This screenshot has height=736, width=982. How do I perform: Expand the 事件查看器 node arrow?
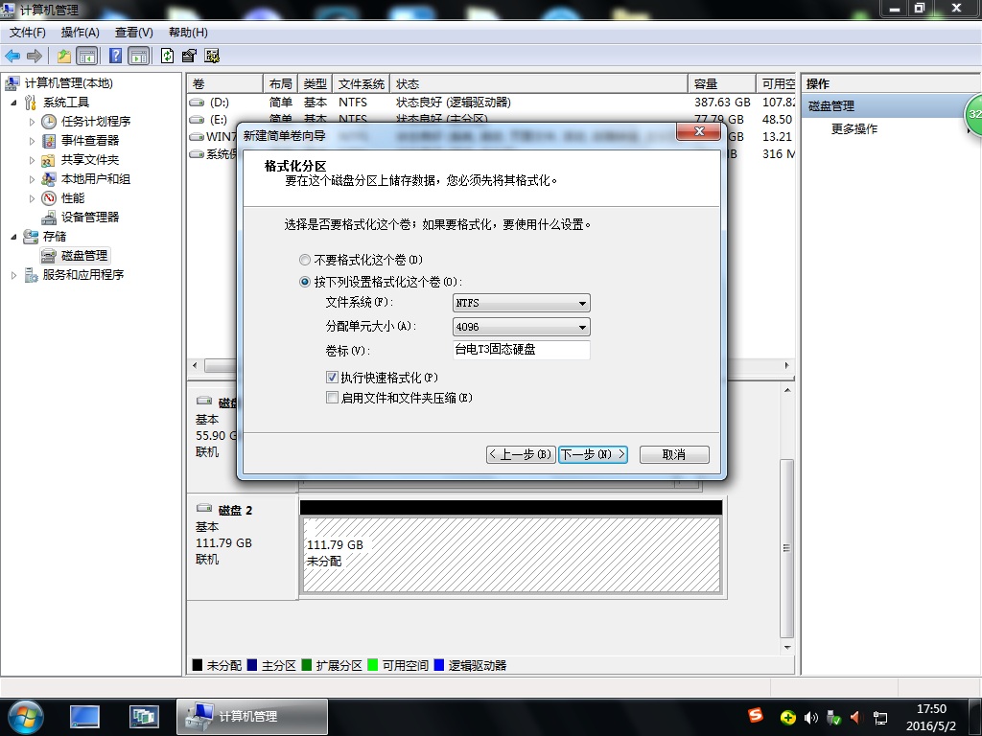[32, 142]
